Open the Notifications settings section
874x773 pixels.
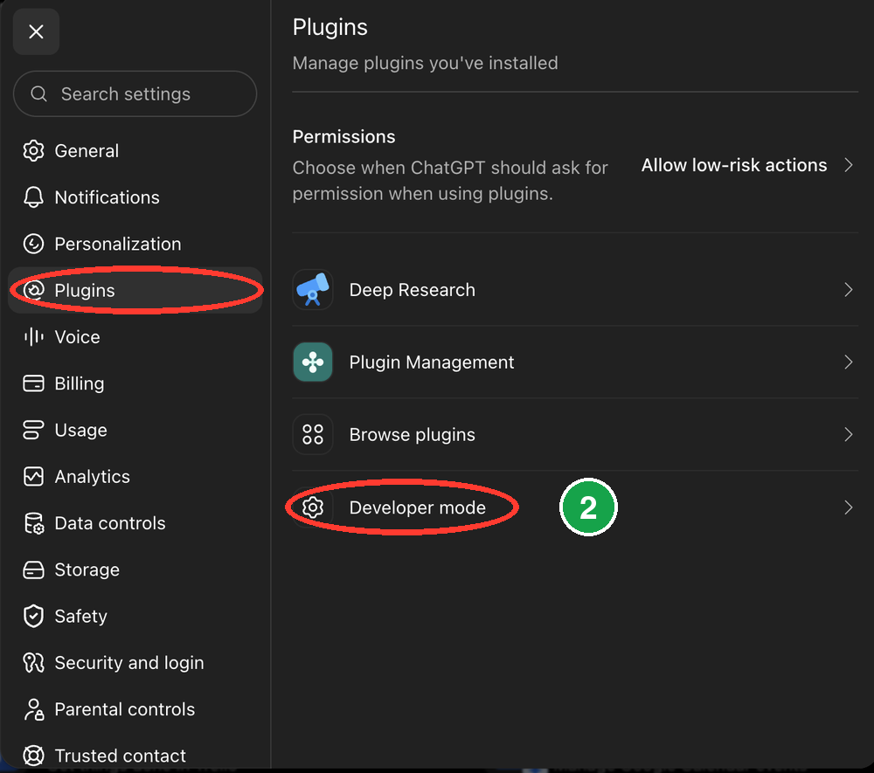135,197
